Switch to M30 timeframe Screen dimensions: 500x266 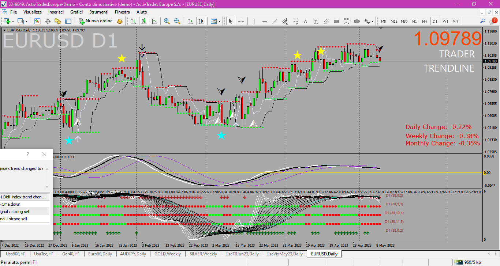point(404,21)
